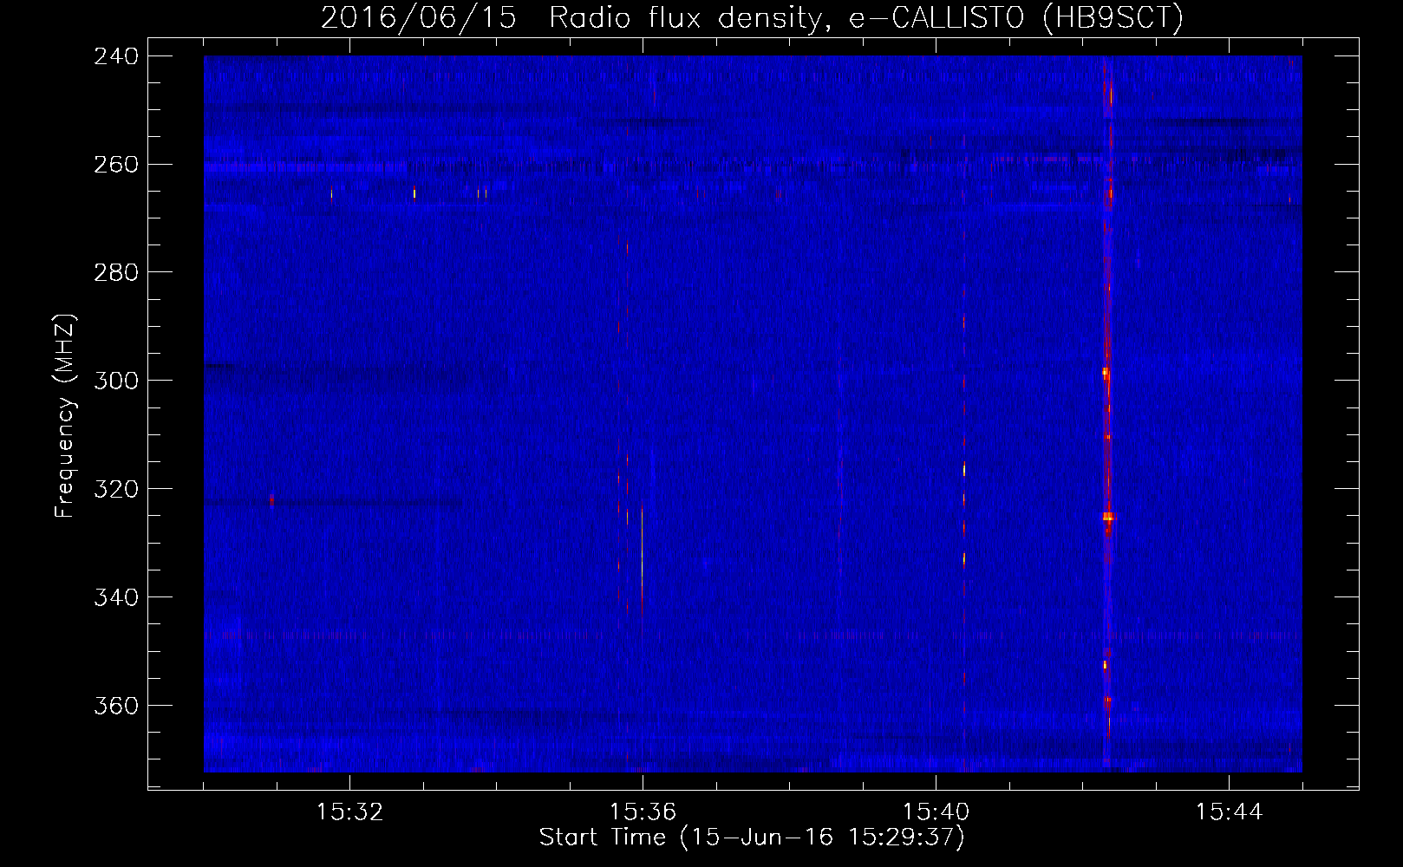Click the bright burst spot near 325 MHz

point(1108,517)
